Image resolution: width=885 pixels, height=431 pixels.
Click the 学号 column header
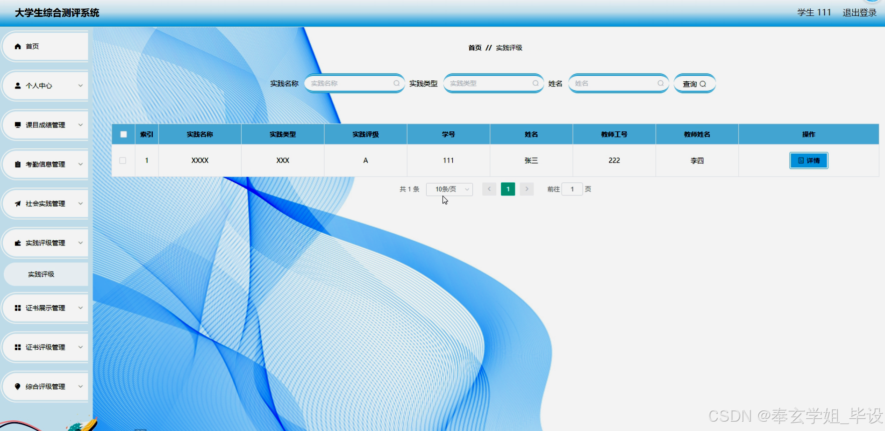click(449, 134)
